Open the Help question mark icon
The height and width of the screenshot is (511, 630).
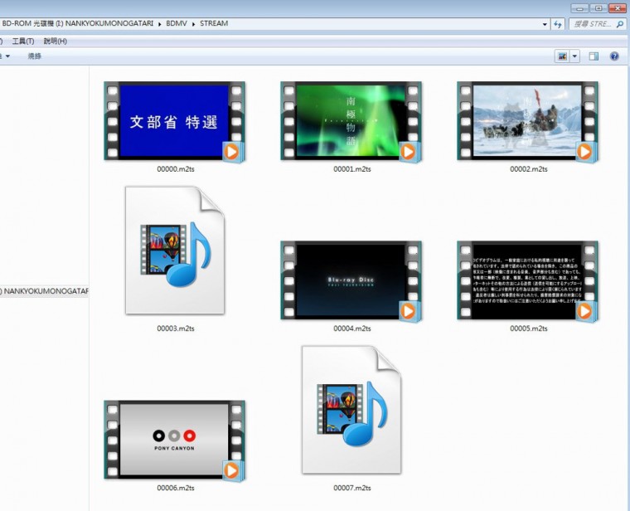pyautogui.click(x=614, y=56)
